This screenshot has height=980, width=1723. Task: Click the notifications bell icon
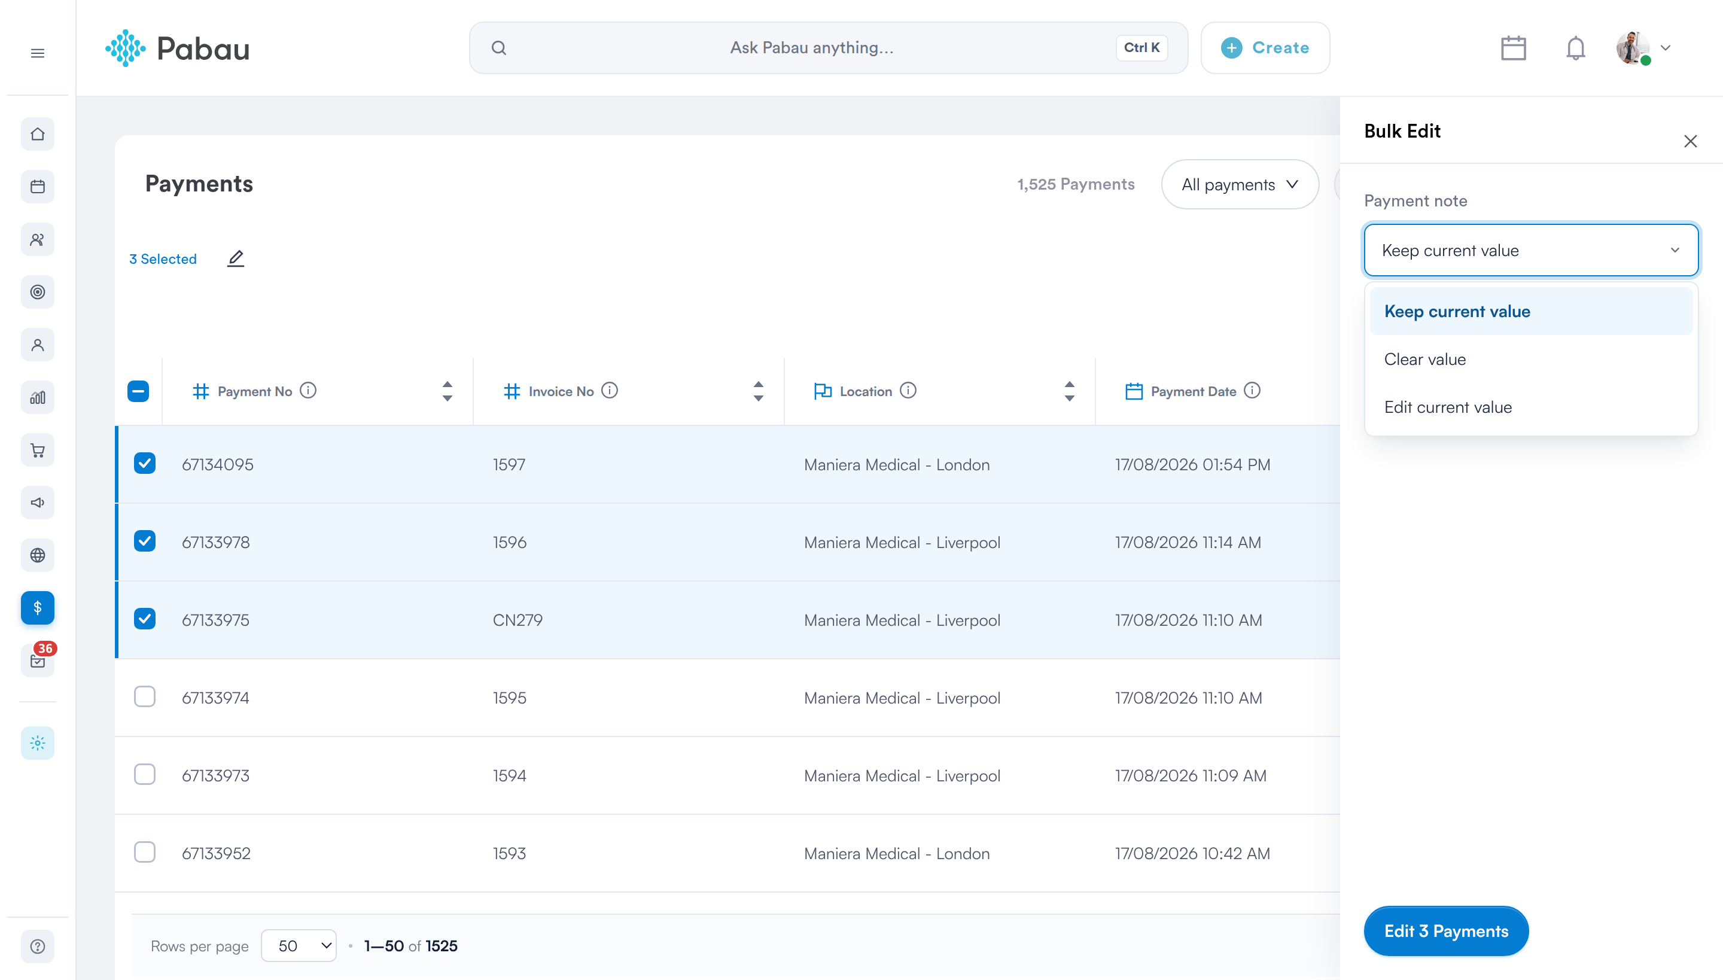[1576, 48]
